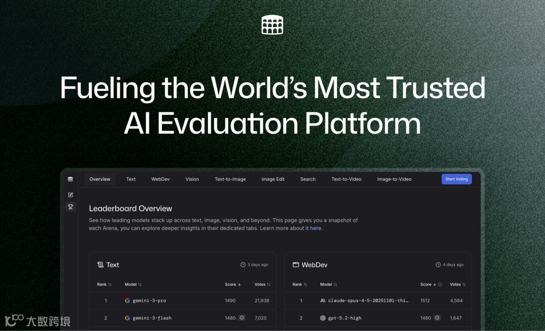Select the Text-to-Image tab
This screenshot has width=545, height=331.
(x=230, y=179)
